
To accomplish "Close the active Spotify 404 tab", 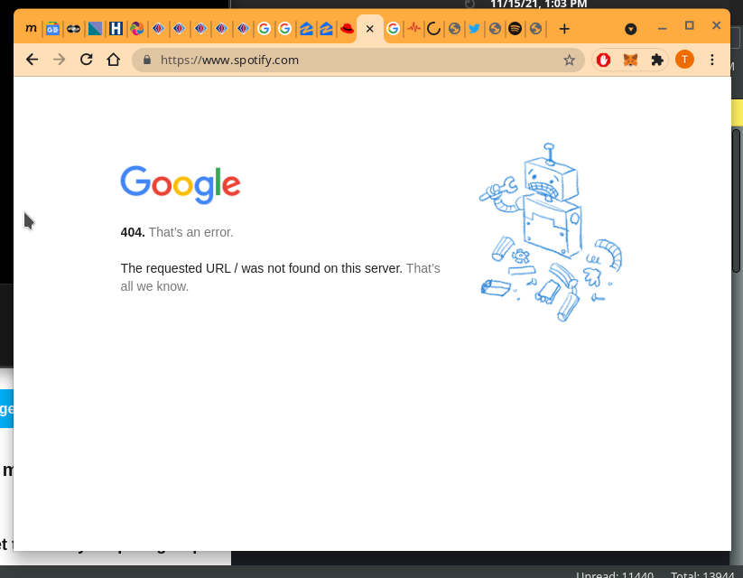I will 370,29.
